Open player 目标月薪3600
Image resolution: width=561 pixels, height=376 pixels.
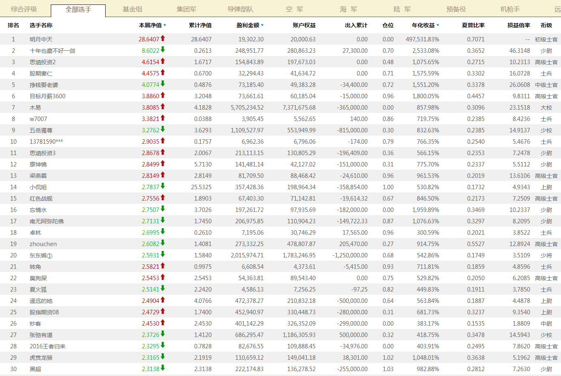click(x=48, y=96)
